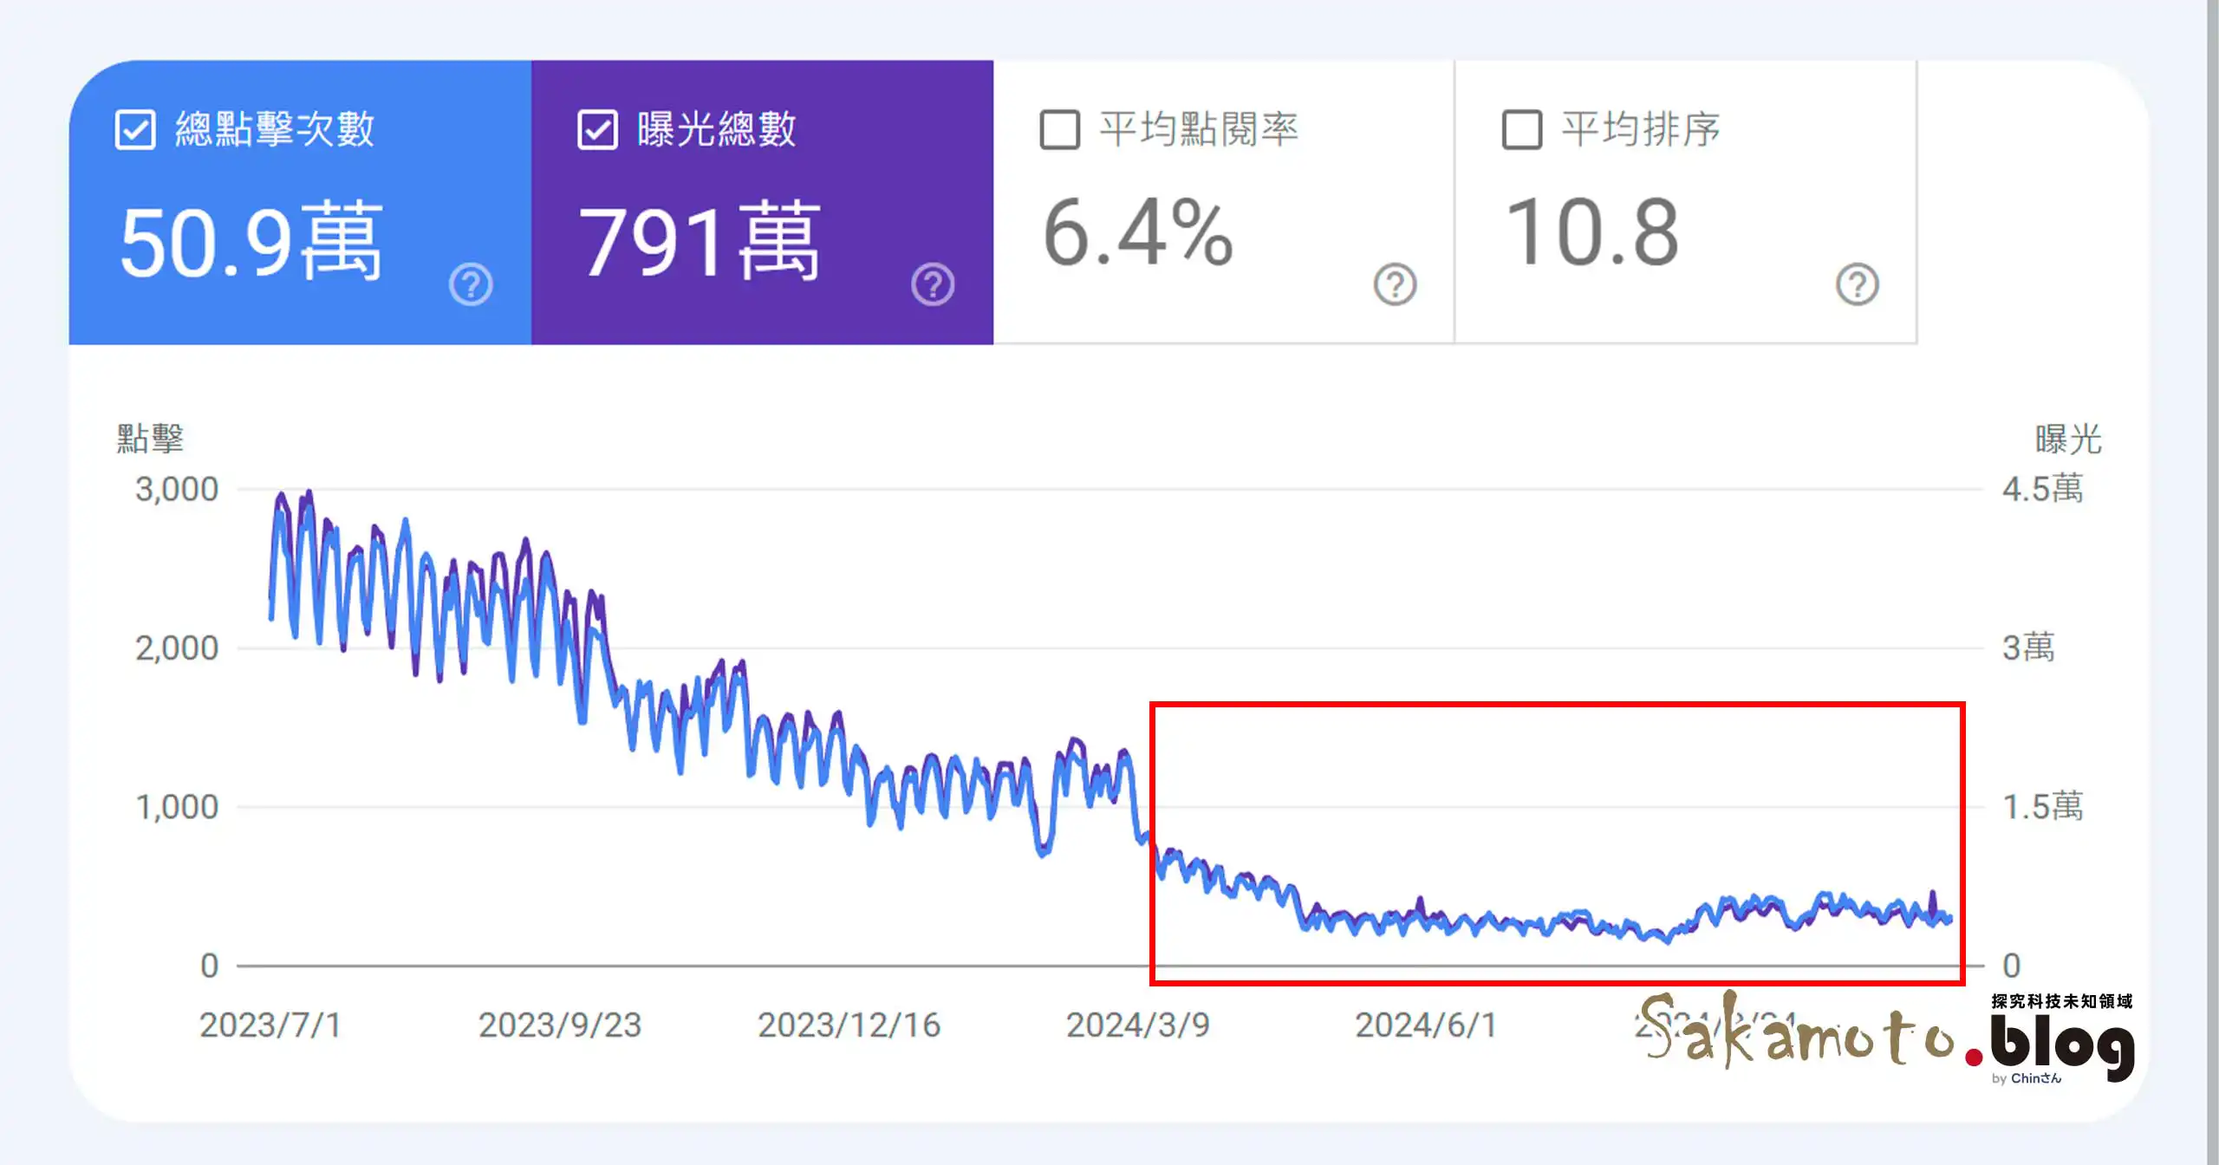Viewport: 2219px width, 1165px height.
Task: Click help icon in 平均點閱率 card
Action: point(1395,284)
